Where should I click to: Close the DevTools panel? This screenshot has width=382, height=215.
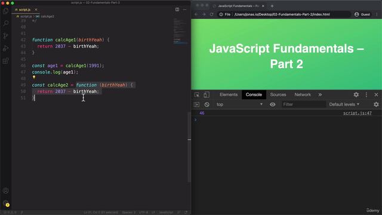[376, 94]
